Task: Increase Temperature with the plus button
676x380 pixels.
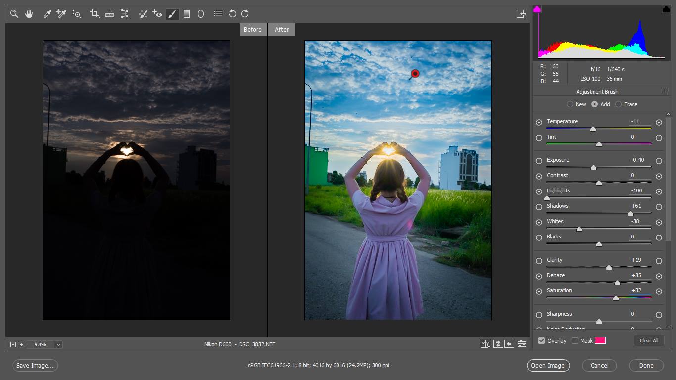Action: (x=659, y=122)
